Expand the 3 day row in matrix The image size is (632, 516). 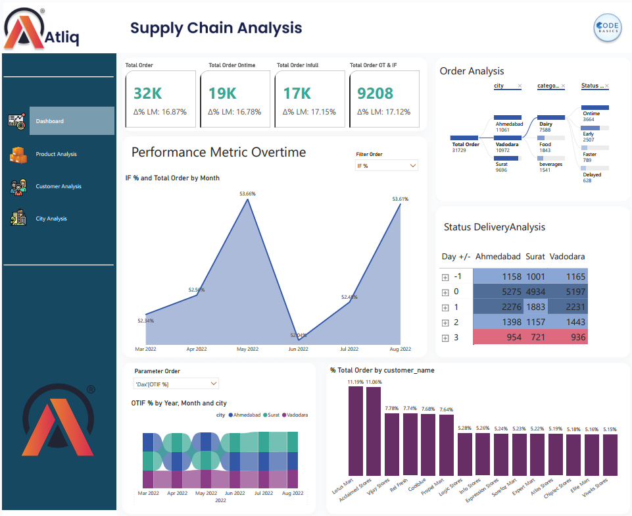pos(445,338)
